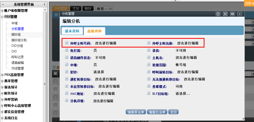Click the help icon next to 坐席模式

(x=149, y=86)
